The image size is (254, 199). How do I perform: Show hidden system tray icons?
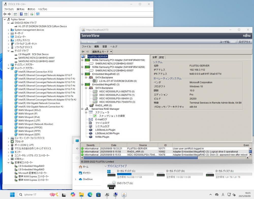(x=210, y=195)
